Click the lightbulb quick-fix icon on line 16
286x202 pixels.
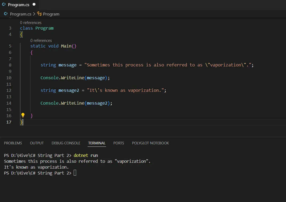[23, 115]
